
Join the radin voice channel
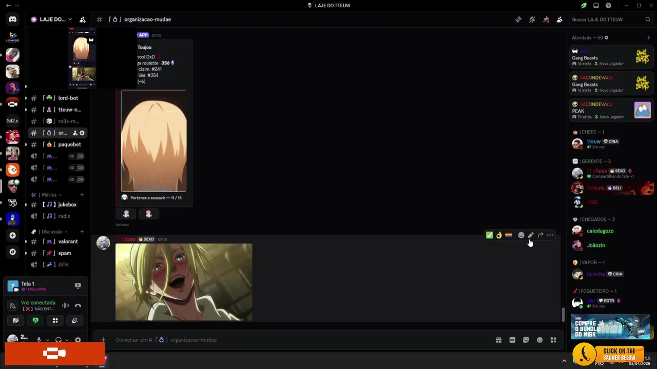[x=56, y=216]
